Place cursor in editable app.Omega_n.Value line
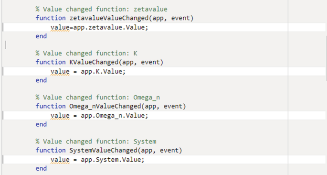Screen dimensions: 327x175 164,116
